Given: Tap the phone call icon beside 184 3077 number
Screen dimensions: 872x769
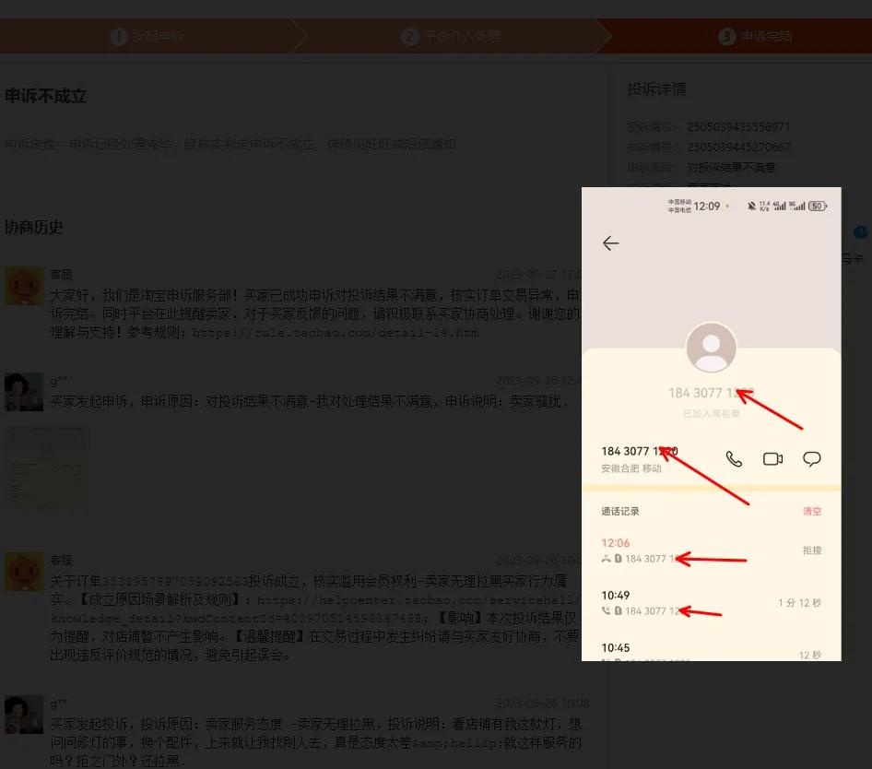Looking at the screenshot, I should (734, 459).
